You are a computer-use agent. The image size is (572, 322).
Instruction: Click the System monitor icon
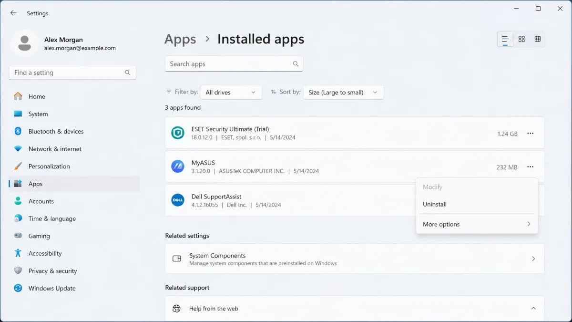point(18,114)
